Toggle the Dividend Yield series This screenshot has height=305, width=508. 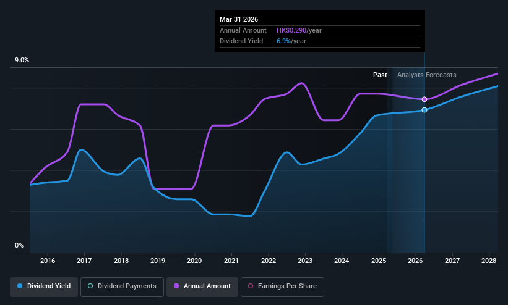44,286
